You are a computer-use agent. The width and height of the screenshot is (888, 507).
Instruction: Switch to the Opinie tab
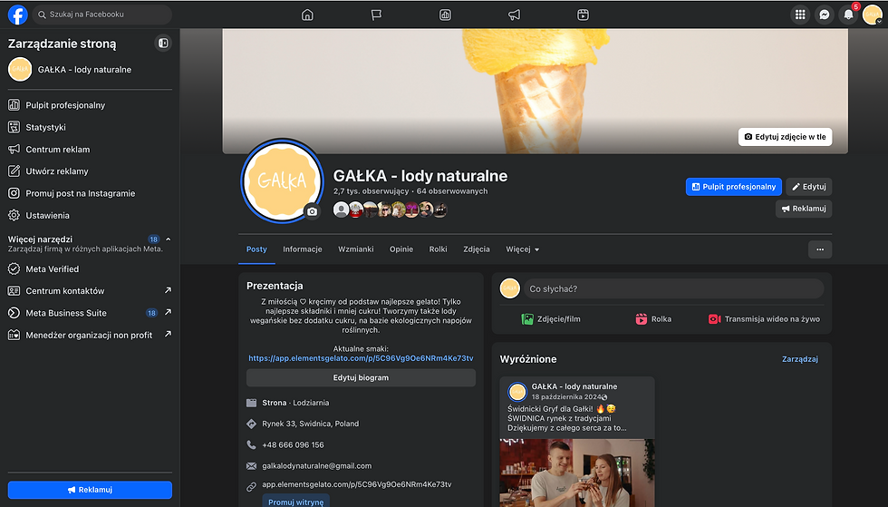(401, 249)
